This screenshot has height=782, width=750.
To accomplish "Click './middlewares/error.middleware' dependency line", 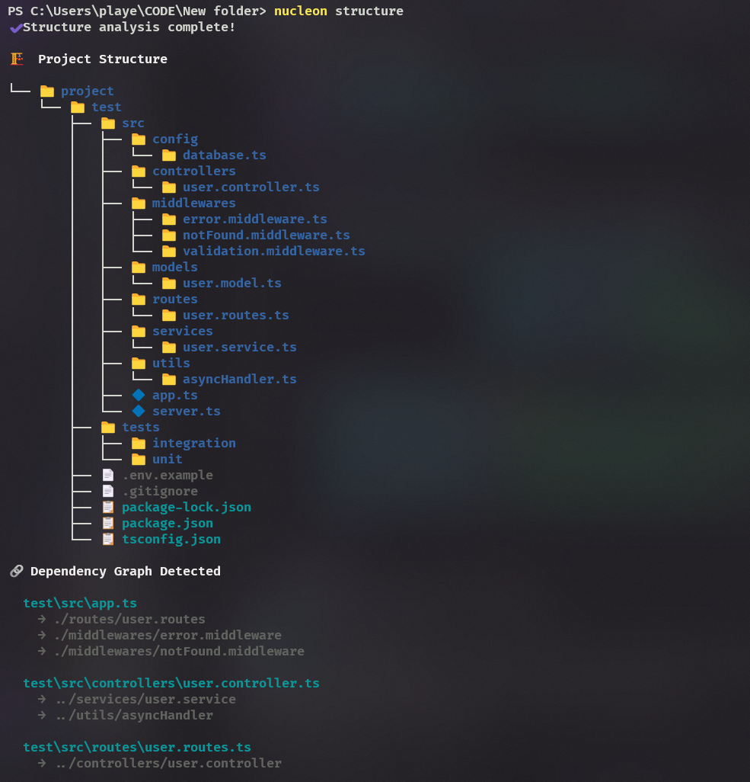I will (168, 635).
